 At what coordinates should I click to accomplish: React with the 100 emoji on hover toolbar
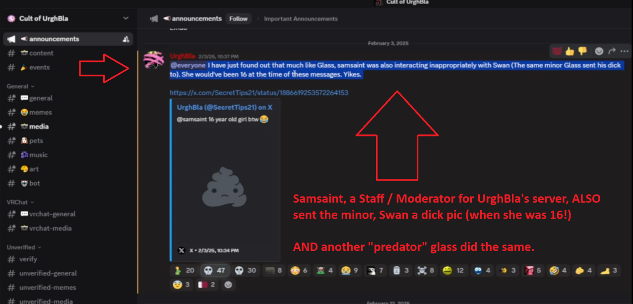[x=557, y=51]
